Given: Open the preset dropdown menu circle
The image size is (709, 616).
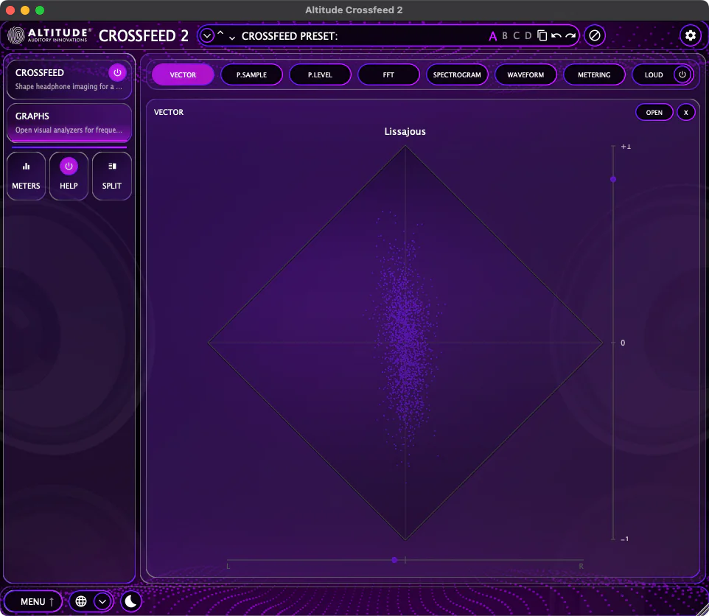Looking at the screenshot, I should [206, 35].
